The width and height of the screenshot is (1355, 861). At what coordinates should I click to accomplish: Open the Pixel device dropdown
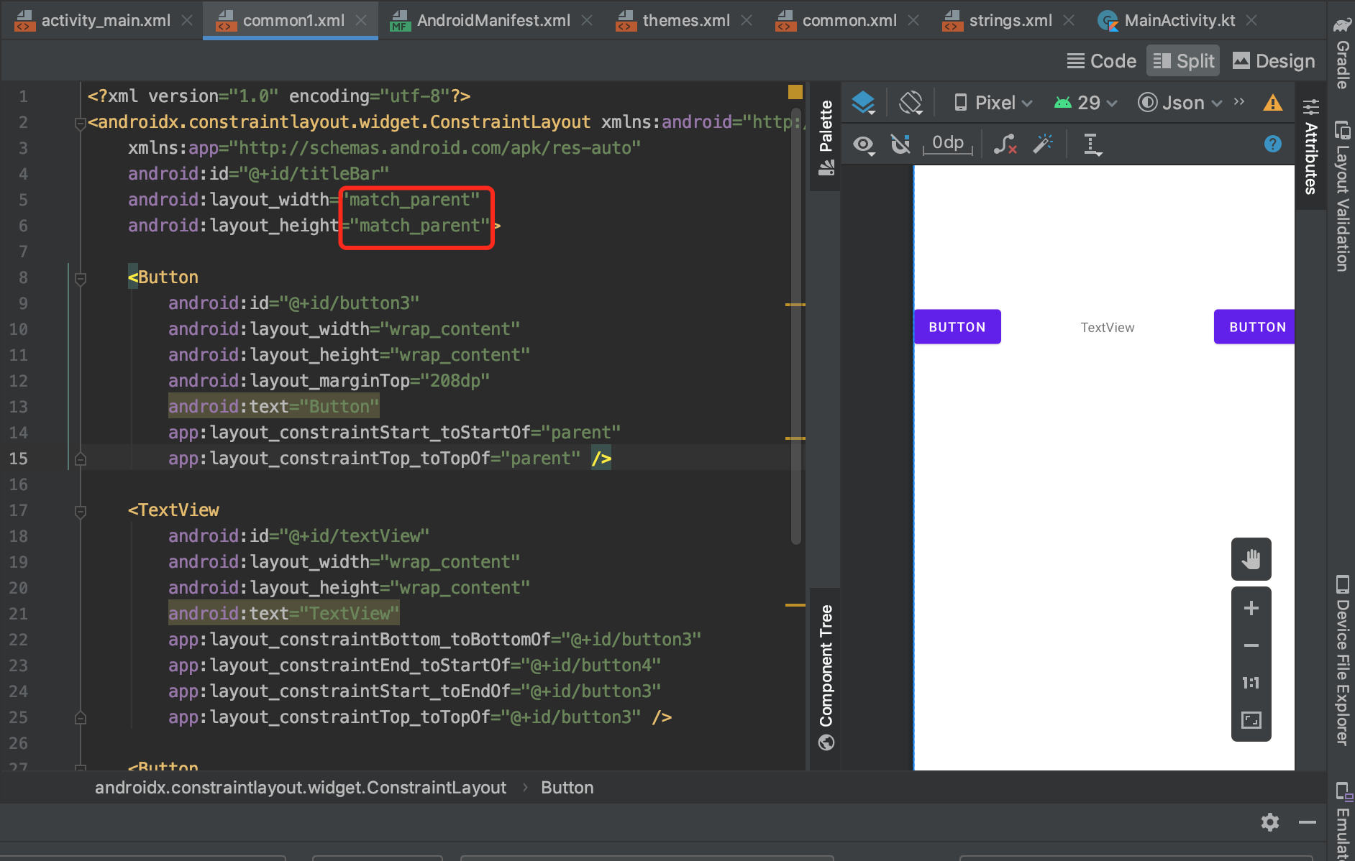click(x=993, y=103)
